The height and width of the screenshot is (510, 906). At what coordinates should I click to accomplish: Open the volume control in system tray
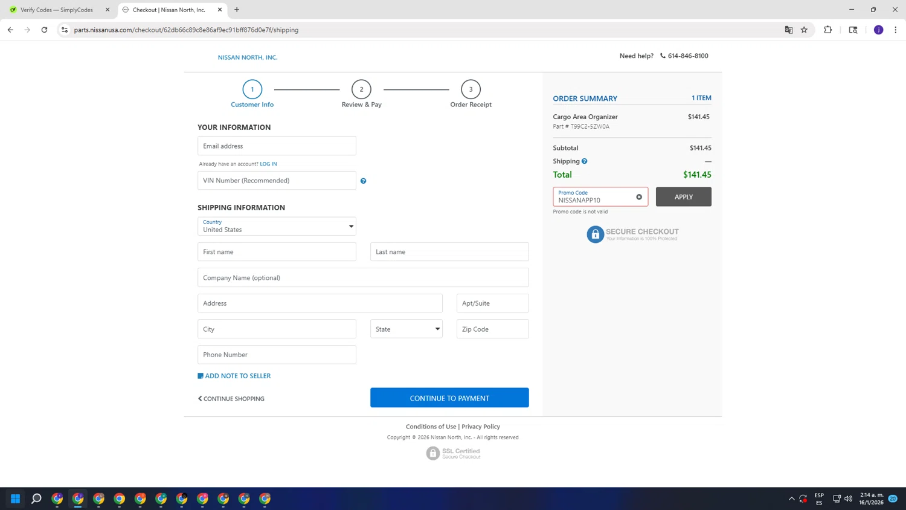[848, 499]
